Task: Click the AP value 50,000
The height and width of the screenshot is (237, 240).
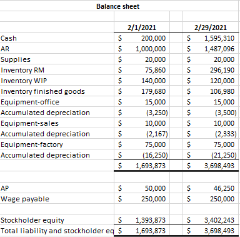Action: click(156, 188)
